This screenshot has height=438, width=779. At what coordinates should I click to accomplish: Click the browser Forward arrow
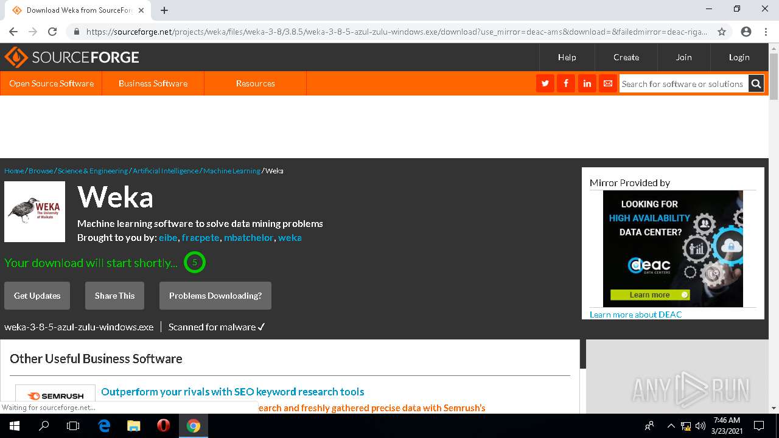[33, 32]
